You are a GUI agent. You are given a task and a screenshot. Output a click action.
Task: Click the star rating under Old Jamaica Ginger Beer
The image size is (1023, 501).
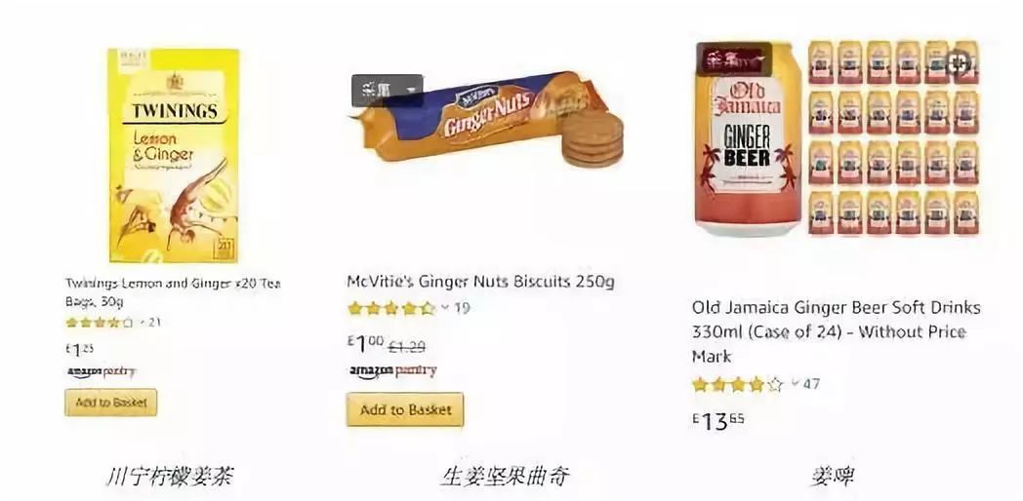[737, 384]
